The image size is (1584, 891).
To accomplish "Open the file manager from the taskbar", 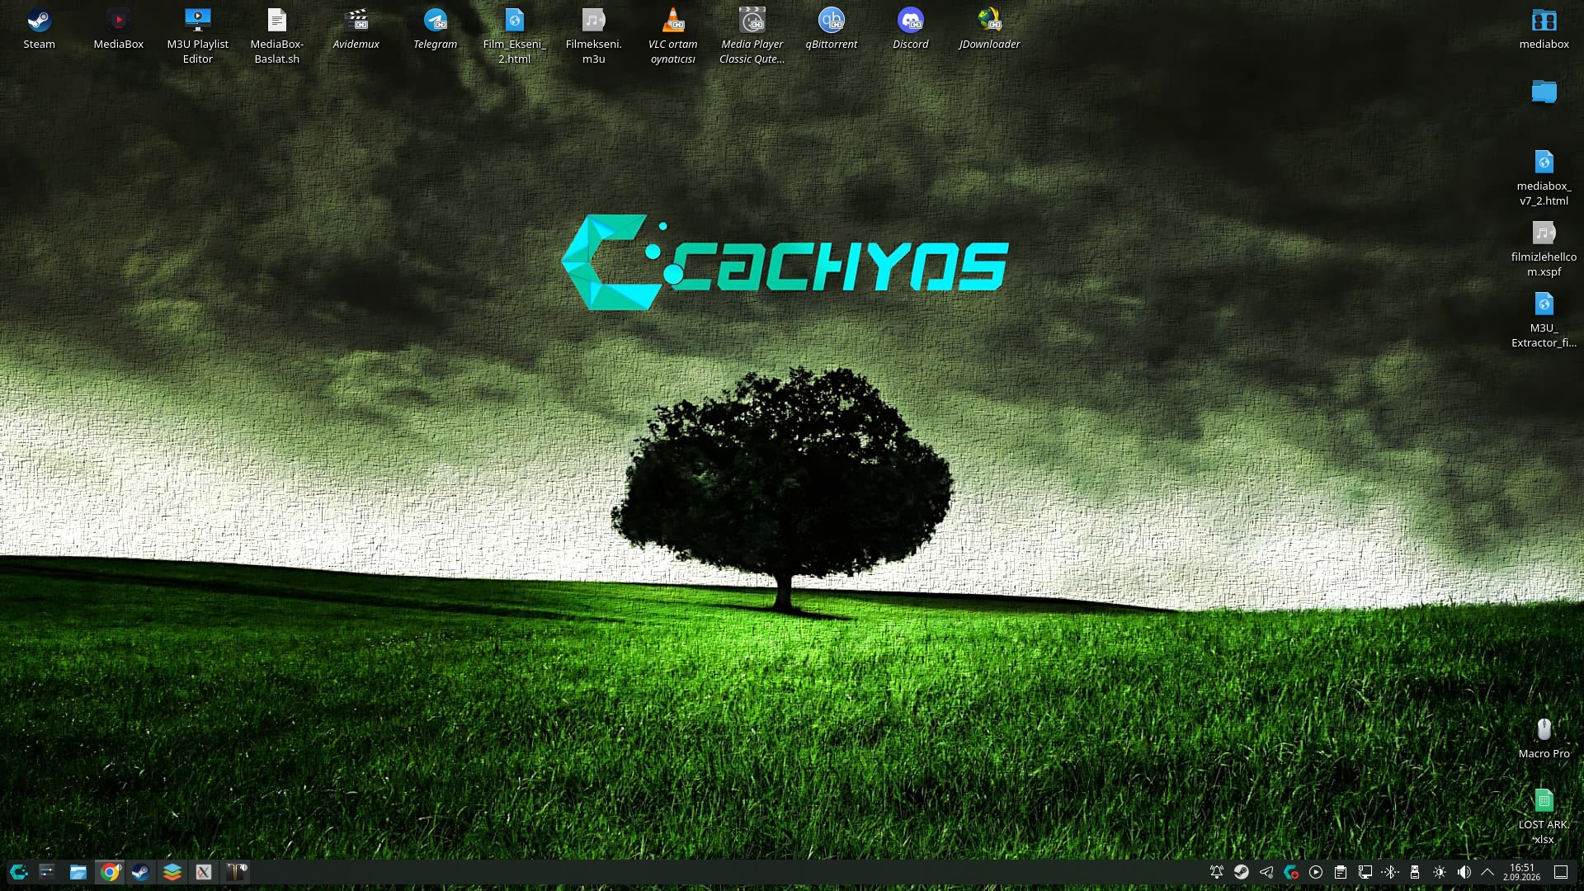I will coord(78,872).
